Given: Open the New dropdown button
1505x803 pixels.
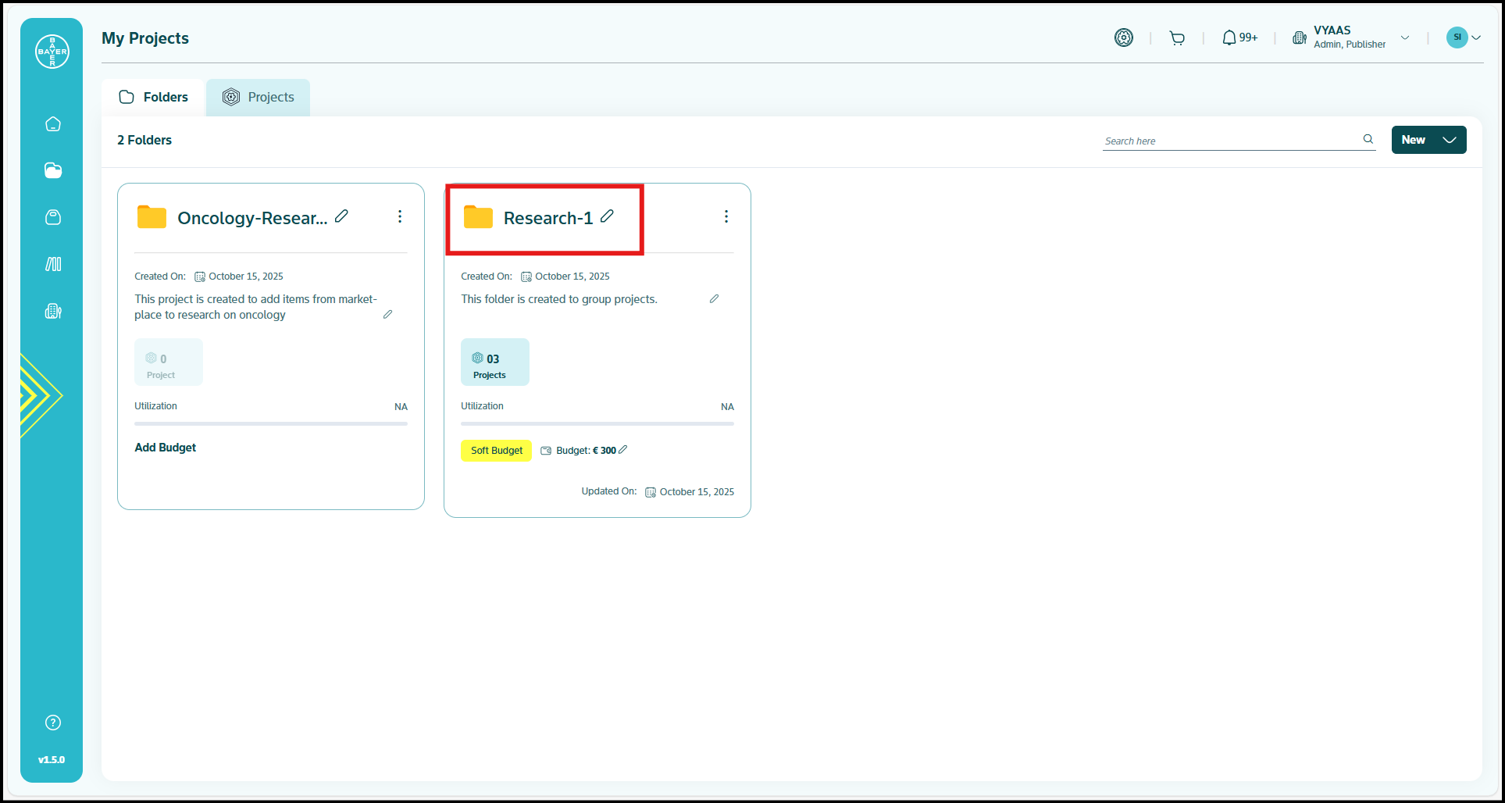Looking at the screenshot, I should tap(1428, 140).
